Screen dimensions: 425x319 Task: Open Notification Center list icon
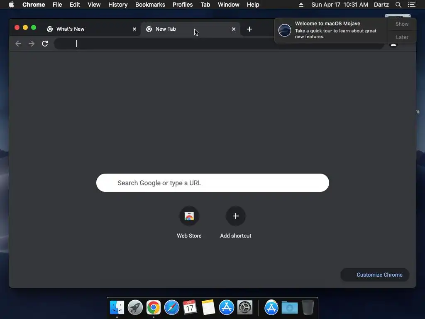coord(412,5)
